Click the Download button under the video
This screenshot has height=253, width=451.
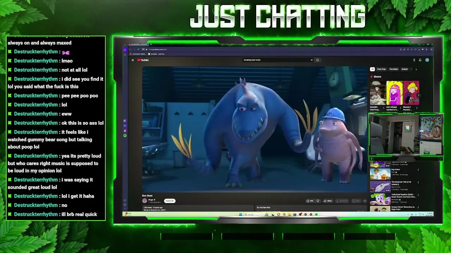coord(341,201)
